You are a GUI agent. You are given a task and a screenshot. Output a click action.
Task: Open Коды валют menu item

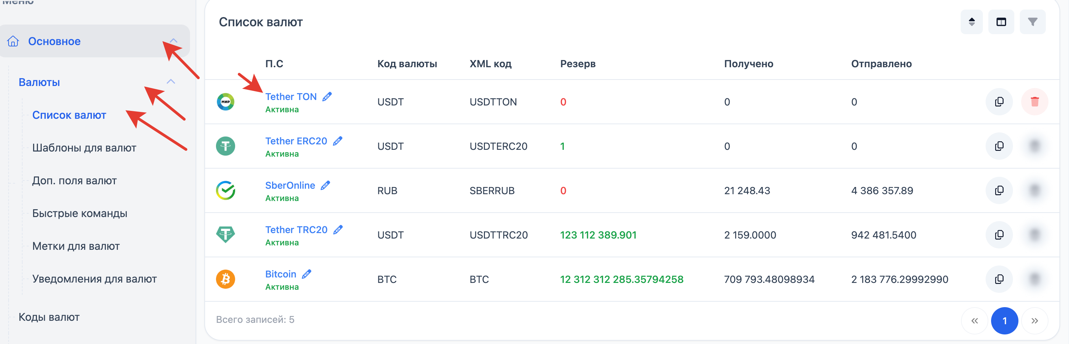[x=49, y=317]
